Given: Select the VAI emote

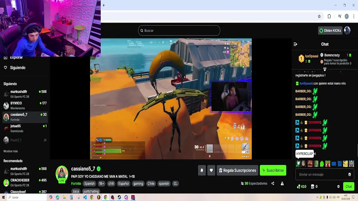Looking at the screenshot, I should point(340,164).
